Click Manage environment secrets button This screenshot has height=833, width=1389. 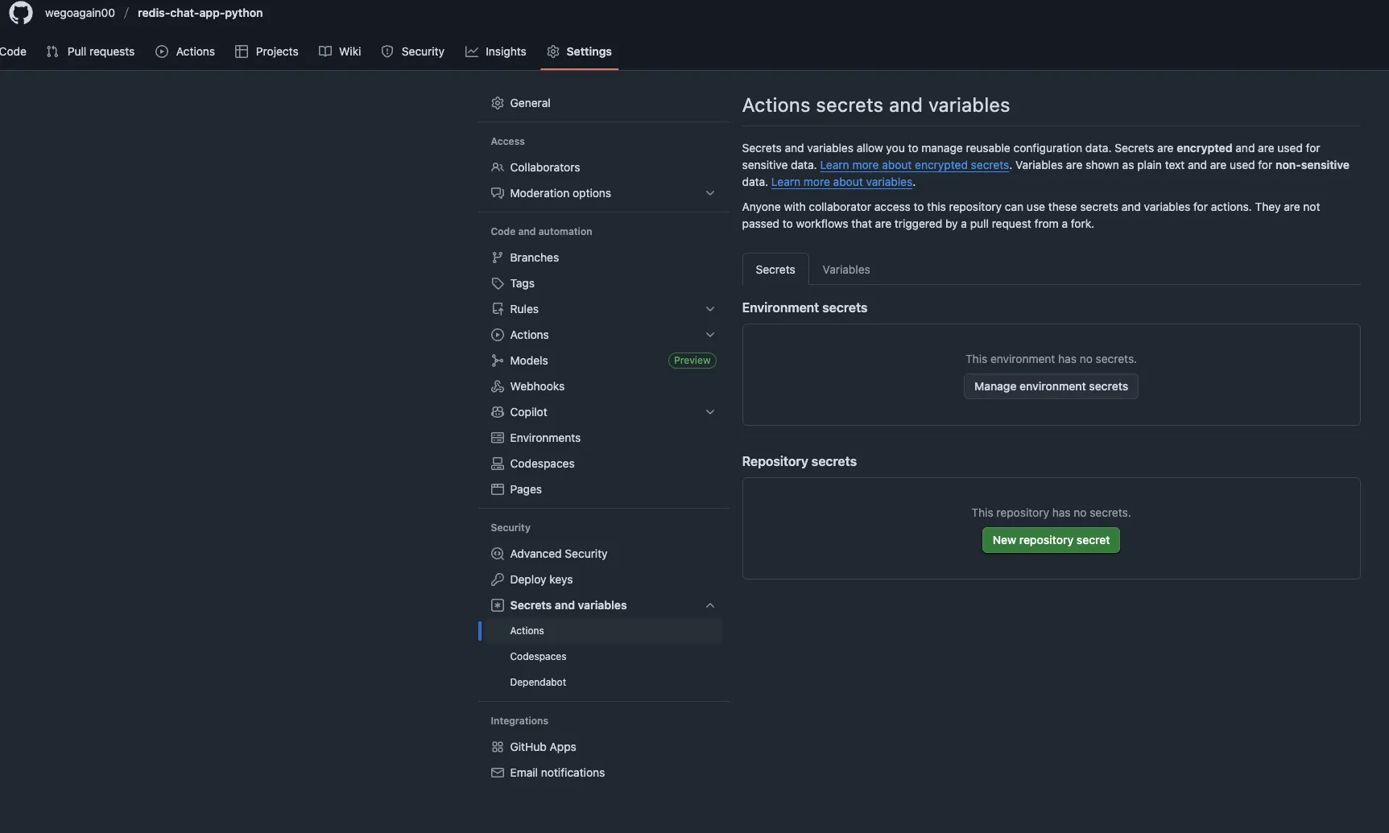pos(1050,386)
